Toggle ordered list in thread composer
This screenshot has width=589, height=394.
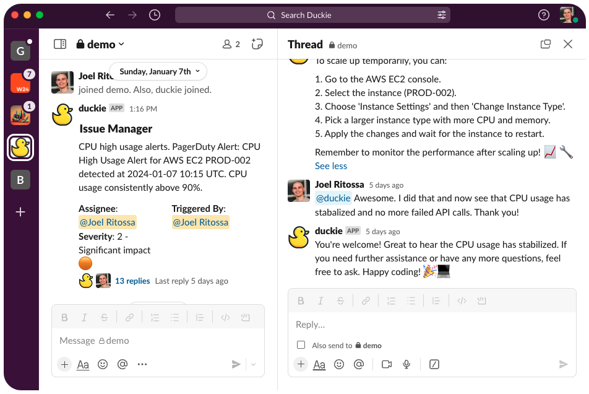391,300
